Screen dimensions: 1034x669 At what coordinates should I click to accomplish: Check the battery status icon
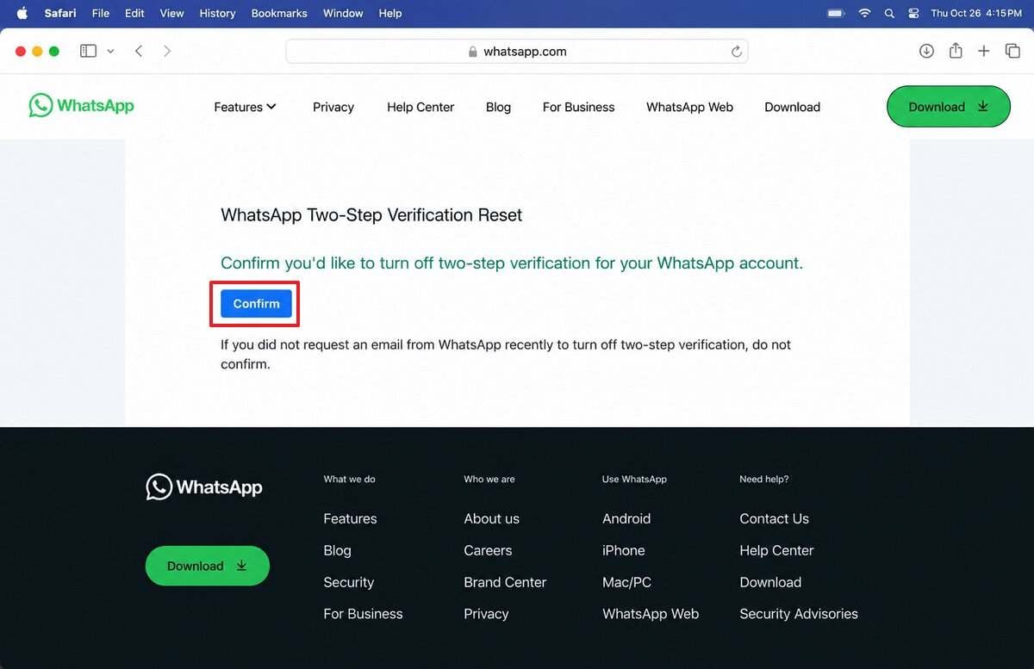point(836,13)
